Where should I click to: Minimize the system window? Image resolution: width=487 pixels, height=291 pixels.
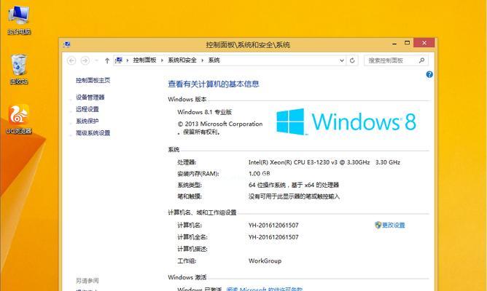pos(394,44)
